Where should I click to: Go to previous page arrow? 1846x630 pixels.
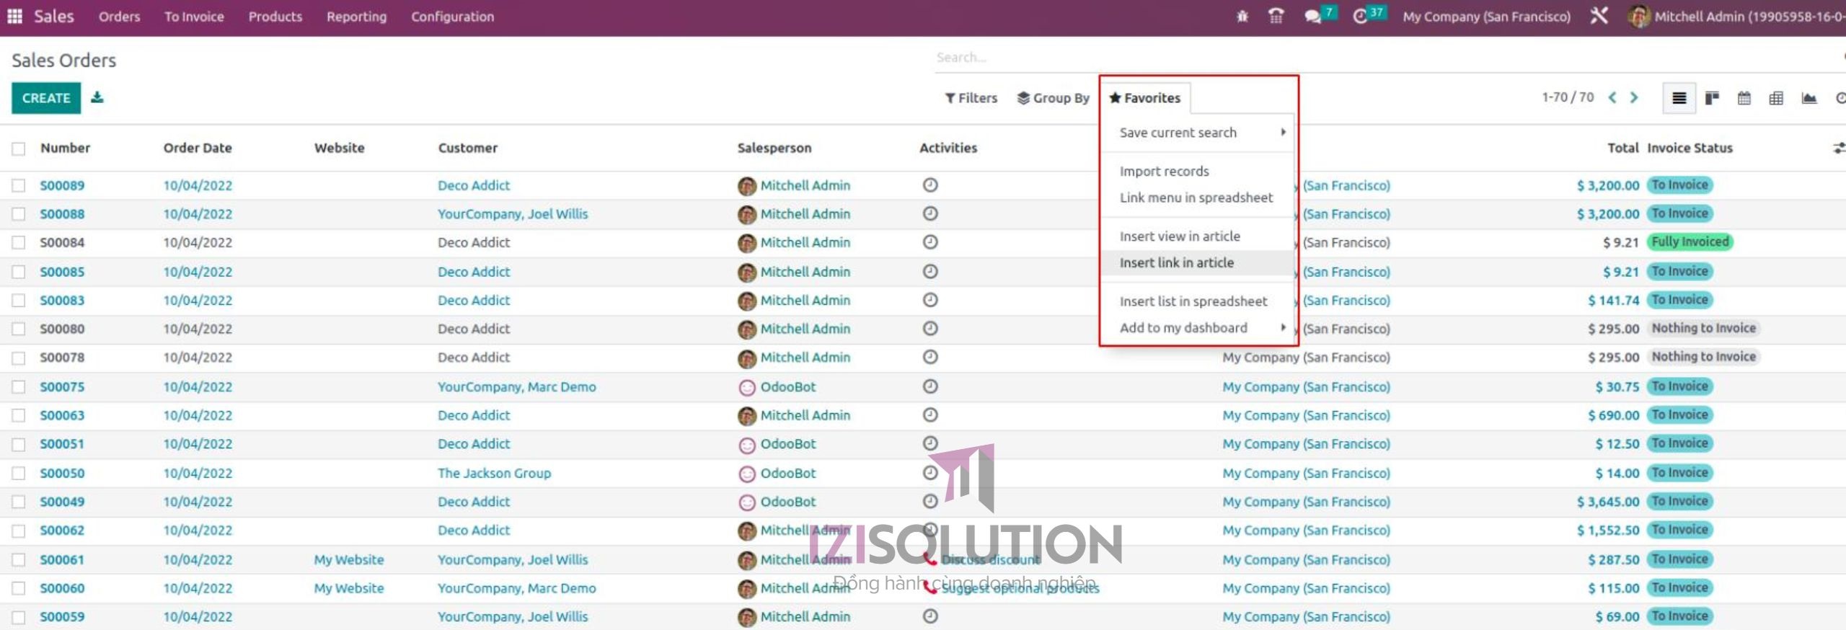click(x=1612, y=97)
